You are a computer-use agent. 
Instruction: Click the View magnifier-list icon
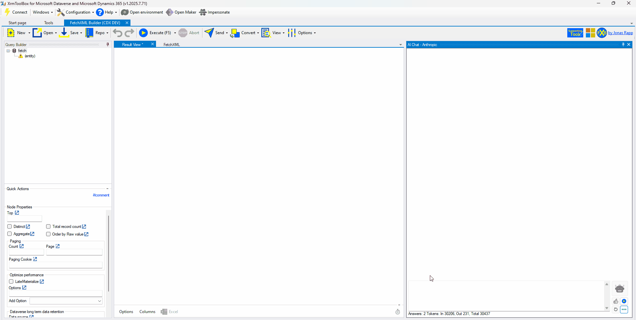(x=266, y=33)
